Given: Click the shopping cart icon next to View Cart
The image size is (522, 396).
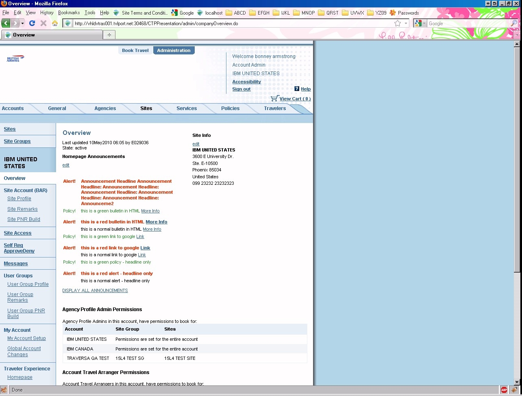Looking at the screenshot, I should click(x=274, y=98).
